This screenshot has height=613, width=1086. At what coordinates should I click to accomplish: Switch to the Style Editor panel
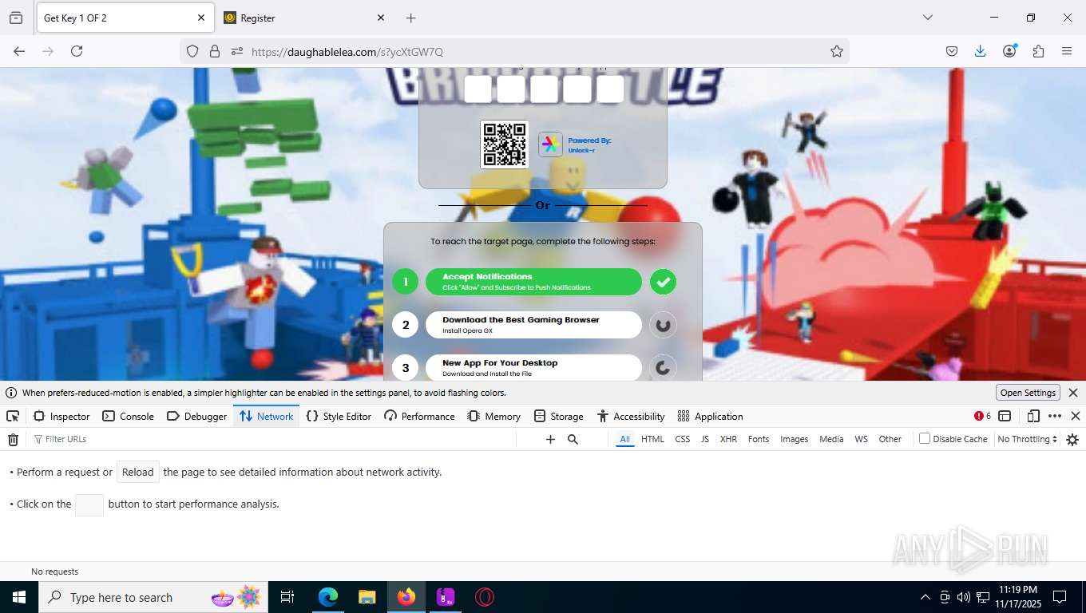[339, 416]
